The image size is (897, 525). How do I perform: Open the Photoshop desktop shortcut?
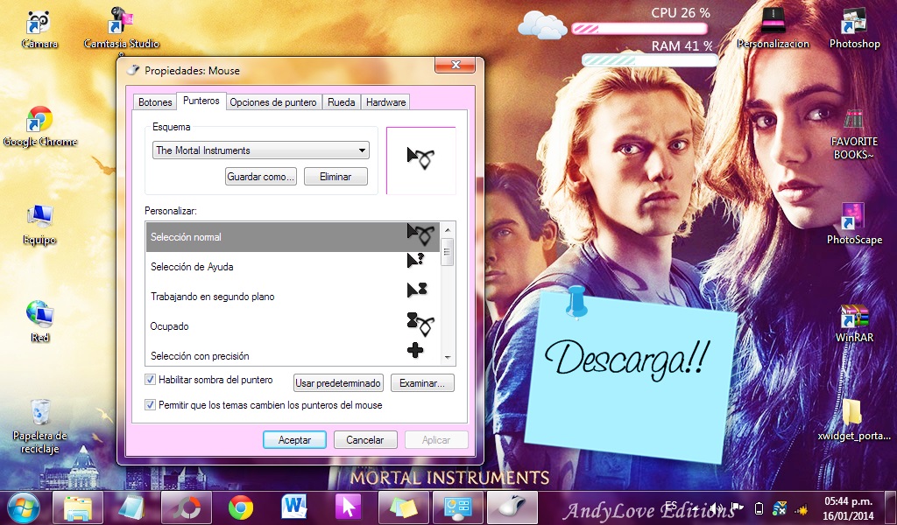(854, 29)
